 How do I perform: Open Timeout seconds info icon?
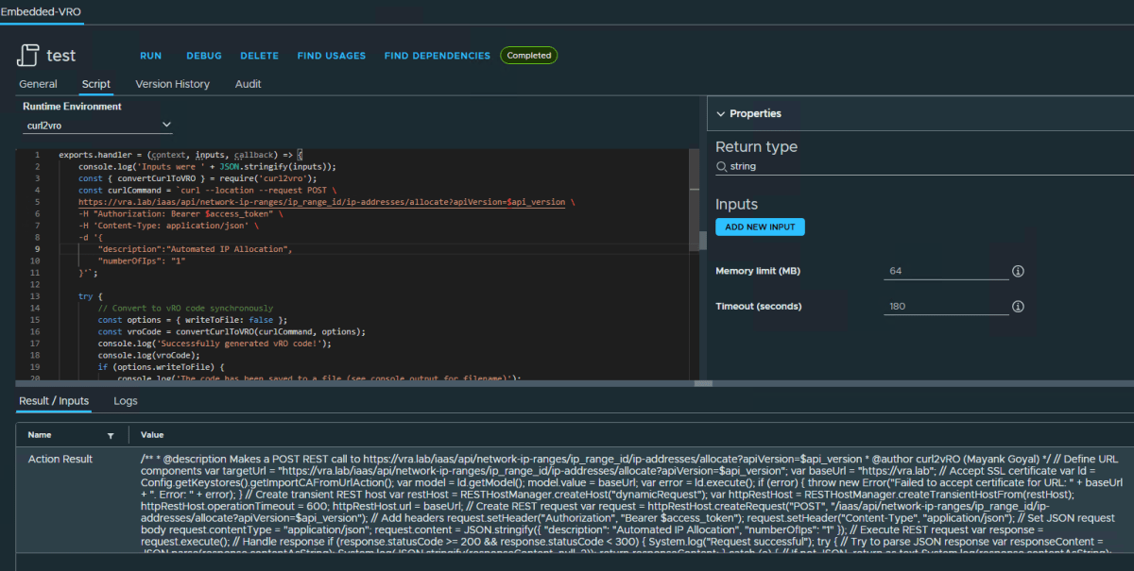tap(1018, 307)
